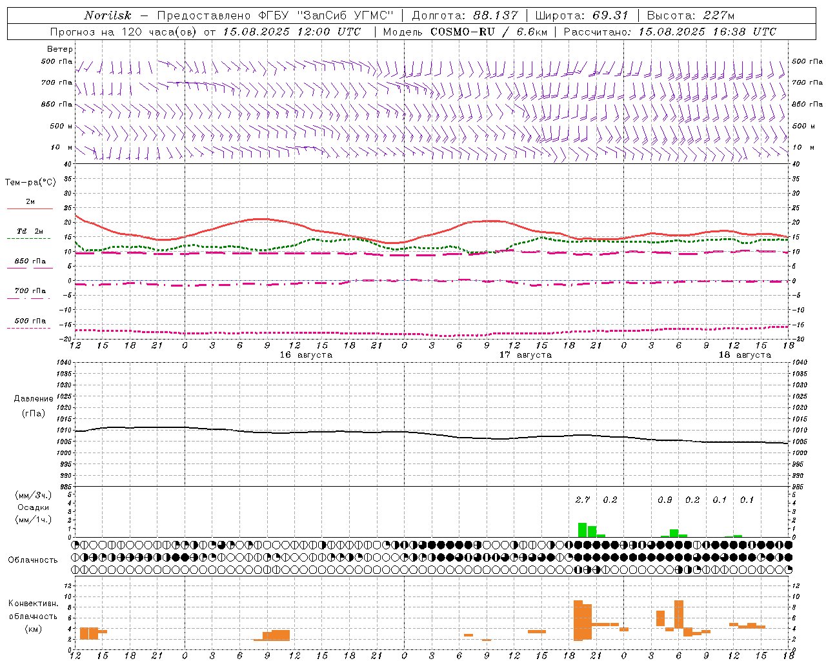Click the "Высота: 227м" header text

point(690,15)
